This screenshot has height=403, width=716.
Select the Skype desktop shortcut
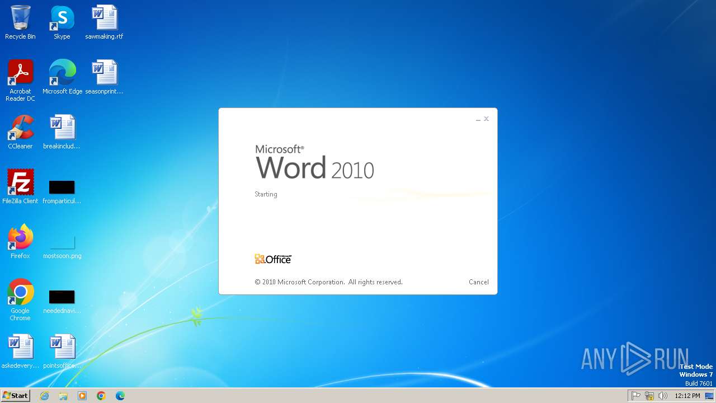[x=62, y=22]
